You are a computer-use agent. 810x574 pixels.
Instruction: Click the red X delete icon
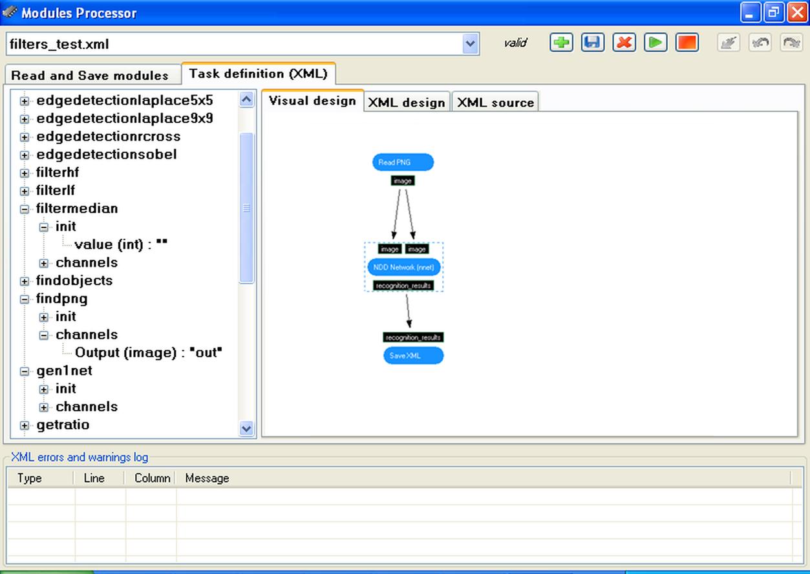pos(624,43)
